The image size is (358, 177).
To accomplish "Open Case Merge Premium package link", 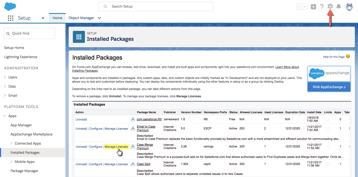I will (145, 146).
